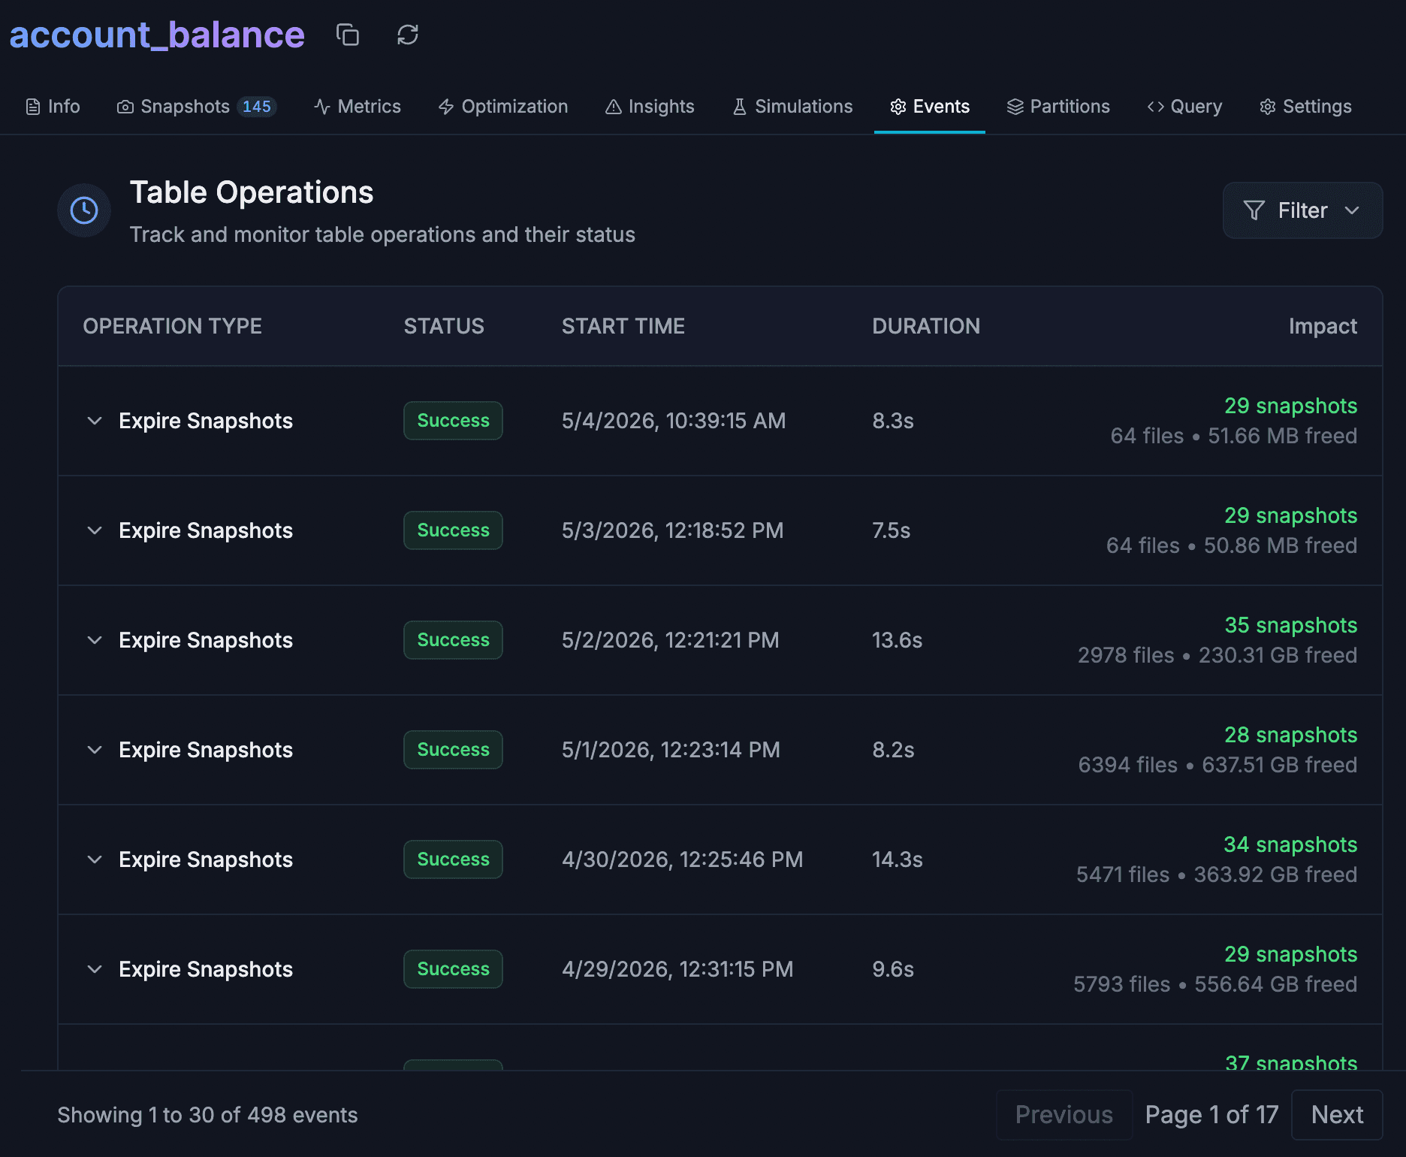Click the Success badge for 5/3/2026

point(453,530)
